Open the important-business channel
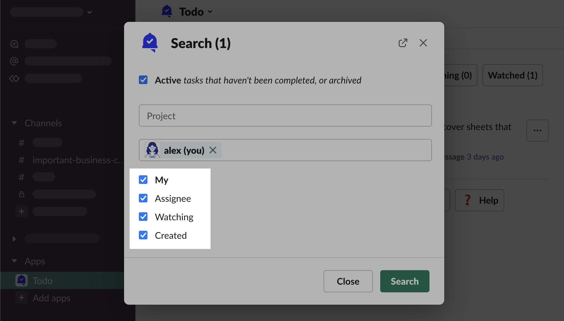Image resolution: width=564 pixels, height=321 pixels. click(77, 160)
